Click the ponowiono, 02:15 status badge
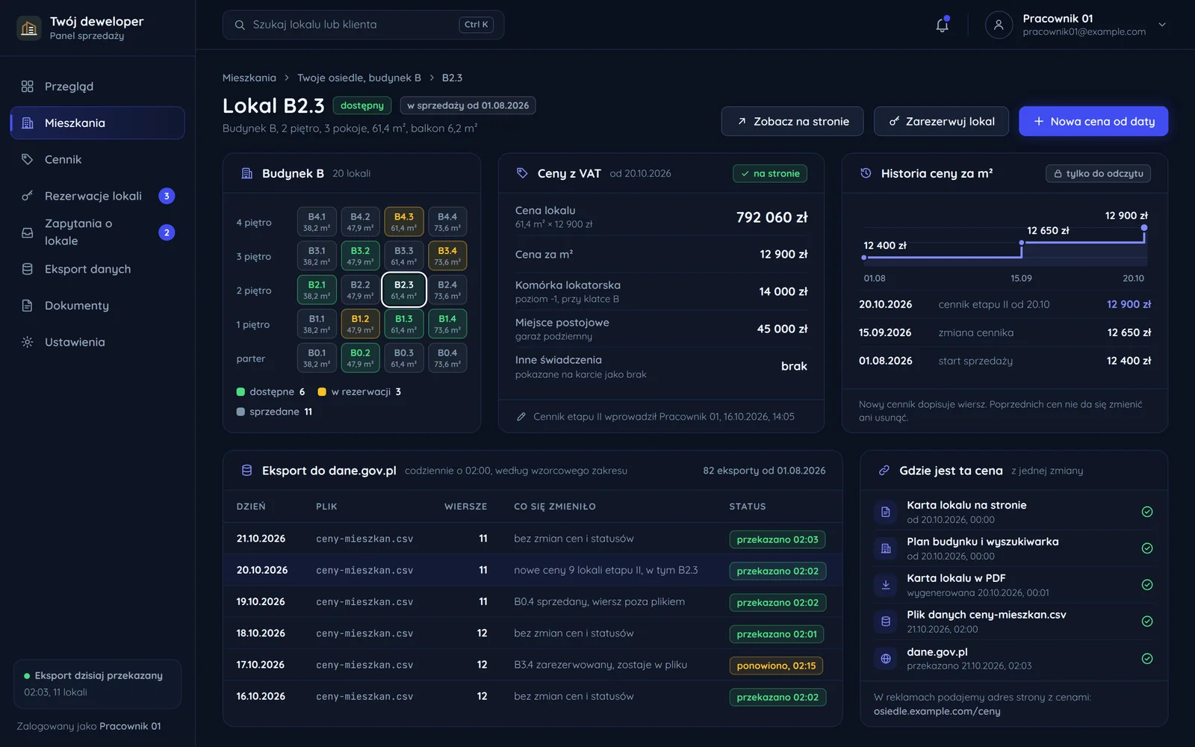1195x747 pixels. click(x=776, y=666)
